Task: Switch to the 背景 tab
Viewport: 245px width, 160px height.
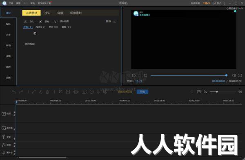Action: (60, 13)
